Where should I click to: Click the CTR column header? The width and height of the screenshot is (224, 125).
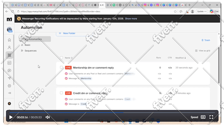coord(170,58)
